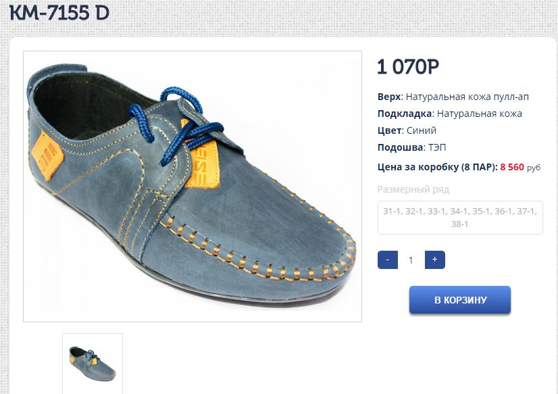Increase quantity with the plus button

tap(434, 260)
